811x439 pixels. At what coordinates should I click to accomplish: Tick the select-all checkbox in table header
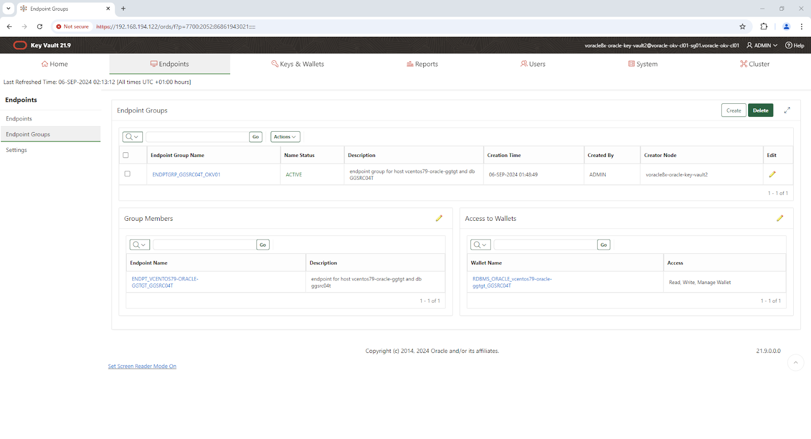[126, 155]
